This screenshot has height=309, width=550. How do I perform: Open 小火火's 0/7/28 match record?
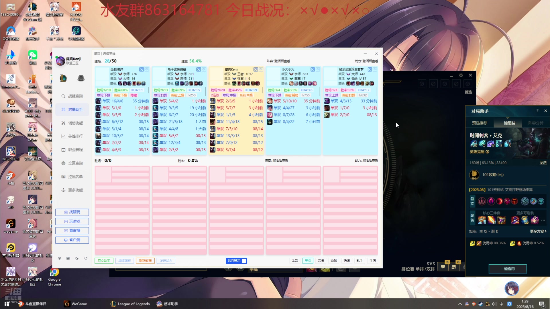293,115
